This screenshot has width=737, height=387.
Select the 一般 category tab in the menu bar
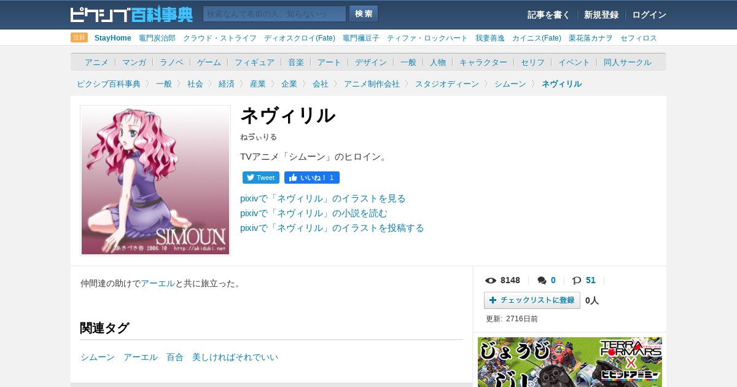pyautogui.click(x=408, y=62)
